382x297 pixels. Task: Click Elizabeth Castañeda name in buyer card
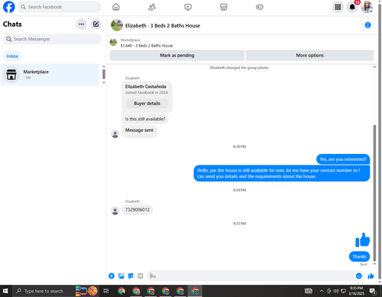tap(145, 86)
